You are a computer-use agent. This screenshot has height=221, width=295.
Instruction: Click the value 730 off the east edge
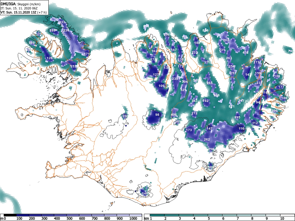(x=291, y=51)
